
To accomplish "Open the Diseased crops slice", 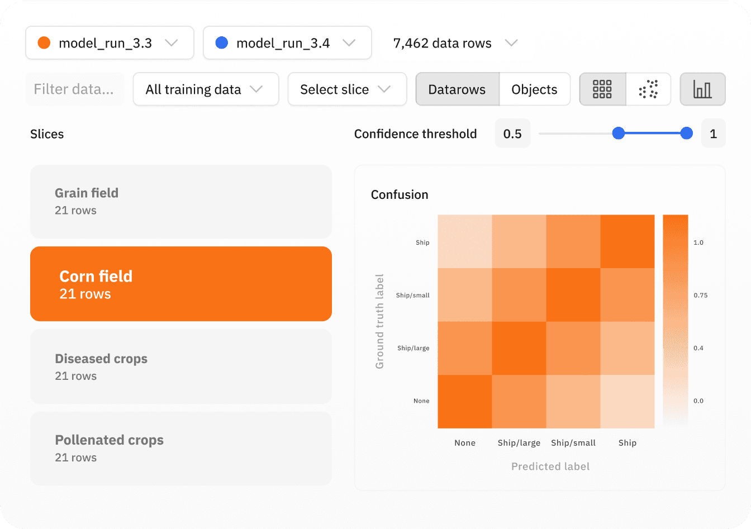I will [x=180, y=366].
